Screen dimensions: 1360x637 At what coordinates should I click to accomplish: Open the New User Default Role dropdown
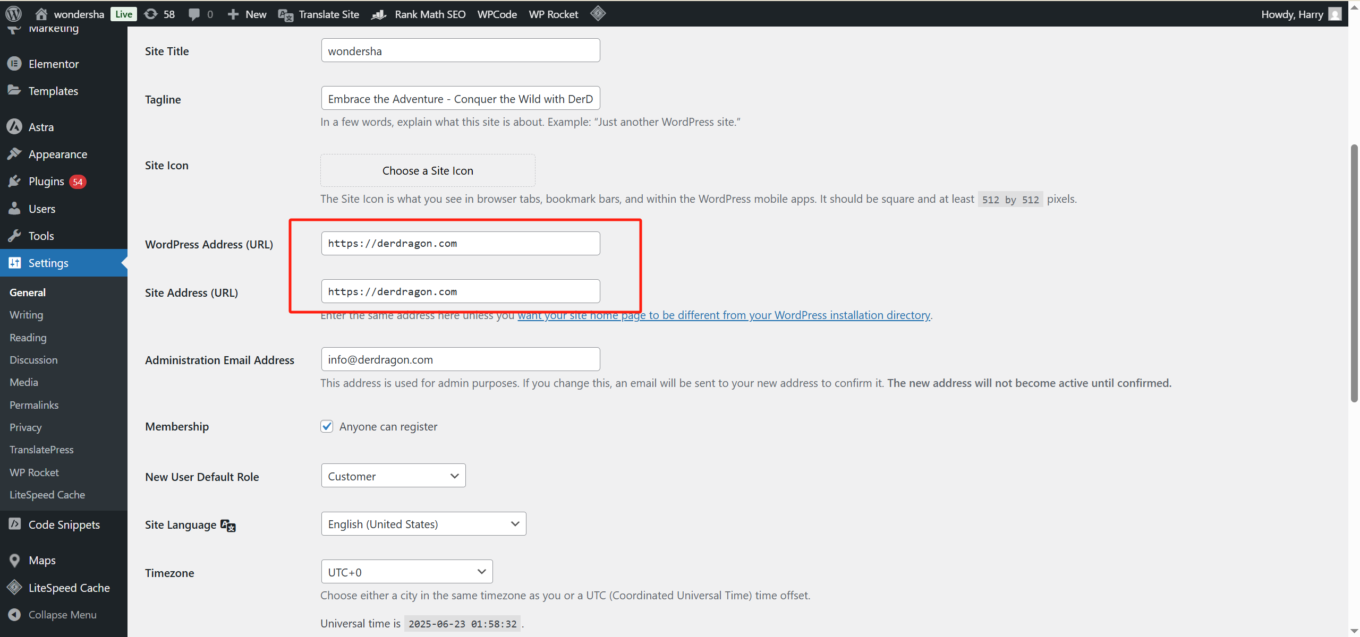coord(393,476)
